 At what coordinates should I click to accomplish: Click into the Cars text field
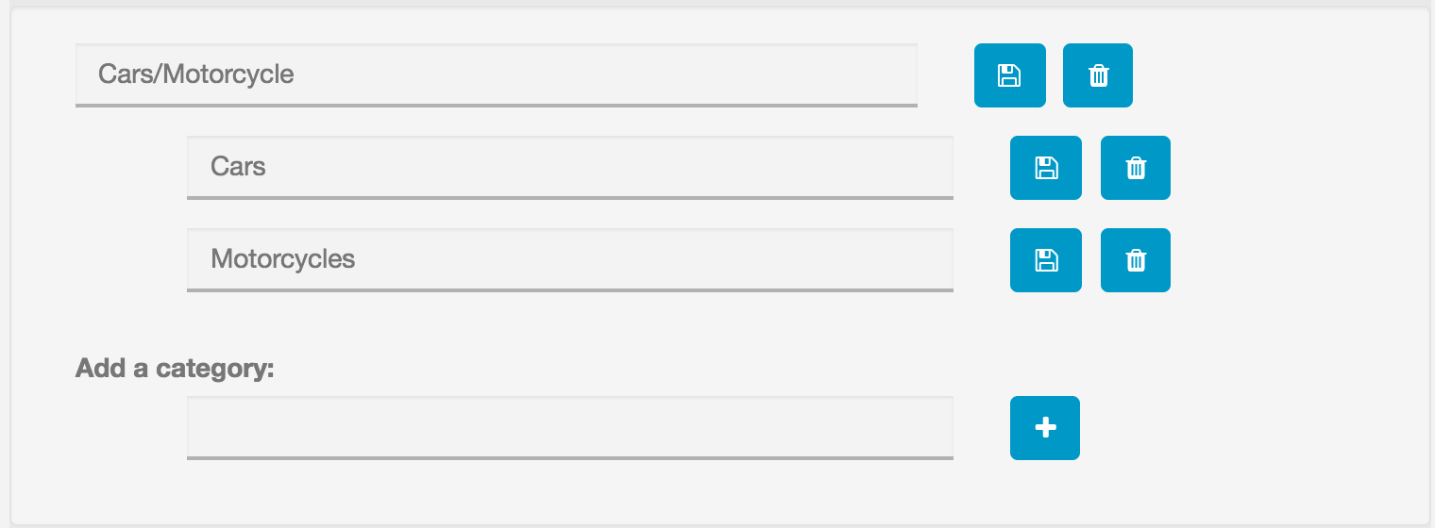click(569, 167)
